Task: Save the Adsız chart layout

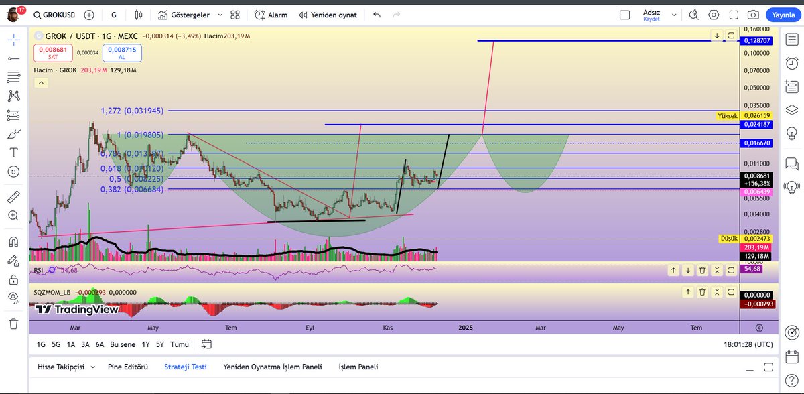Action: (652, 15)
